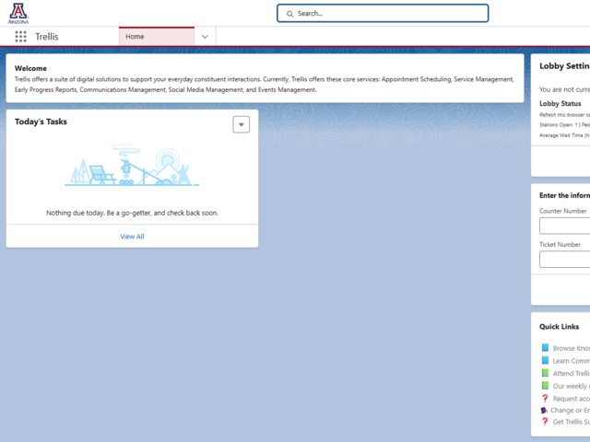Open the Get Trellis Support quick link
The width and height of the screenshot is (590, 442).
point(572,422)
